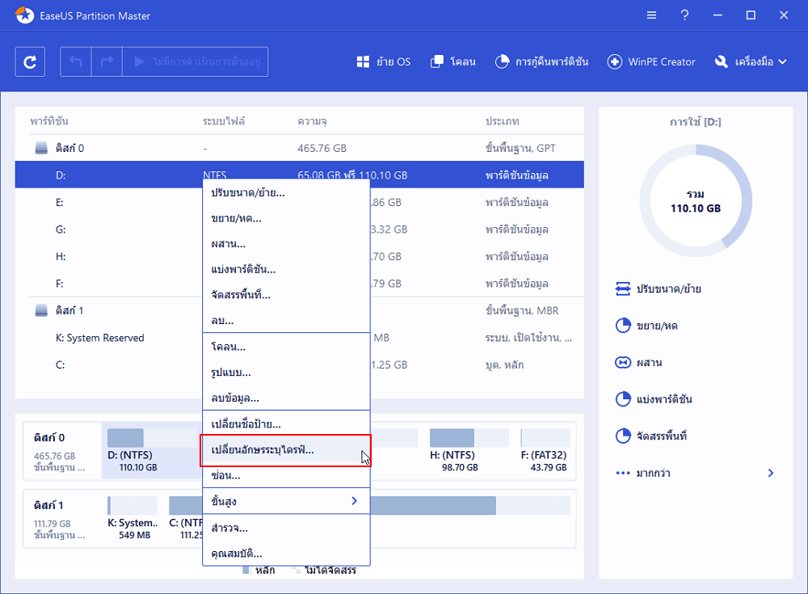
Task: Select K: System block in disk 1 map
Action: click(133, 518)
